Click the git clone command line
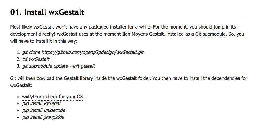This screenshot has height=131, width=258. pos(83,52)
